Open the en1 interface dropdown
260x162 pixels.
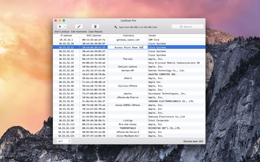(64, 141)
